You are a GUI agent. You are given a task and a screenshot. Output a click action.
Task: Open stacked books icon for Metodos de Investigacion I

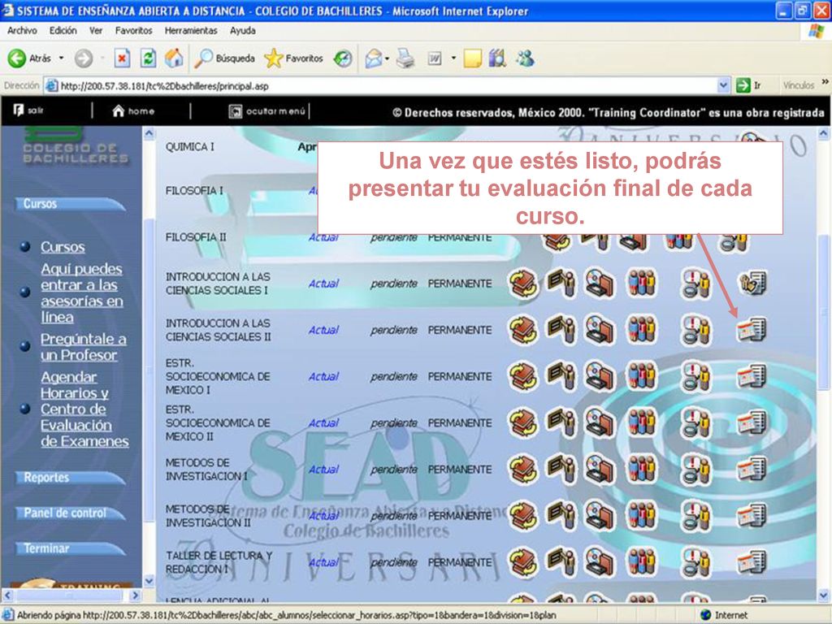(x=523, y=469)
